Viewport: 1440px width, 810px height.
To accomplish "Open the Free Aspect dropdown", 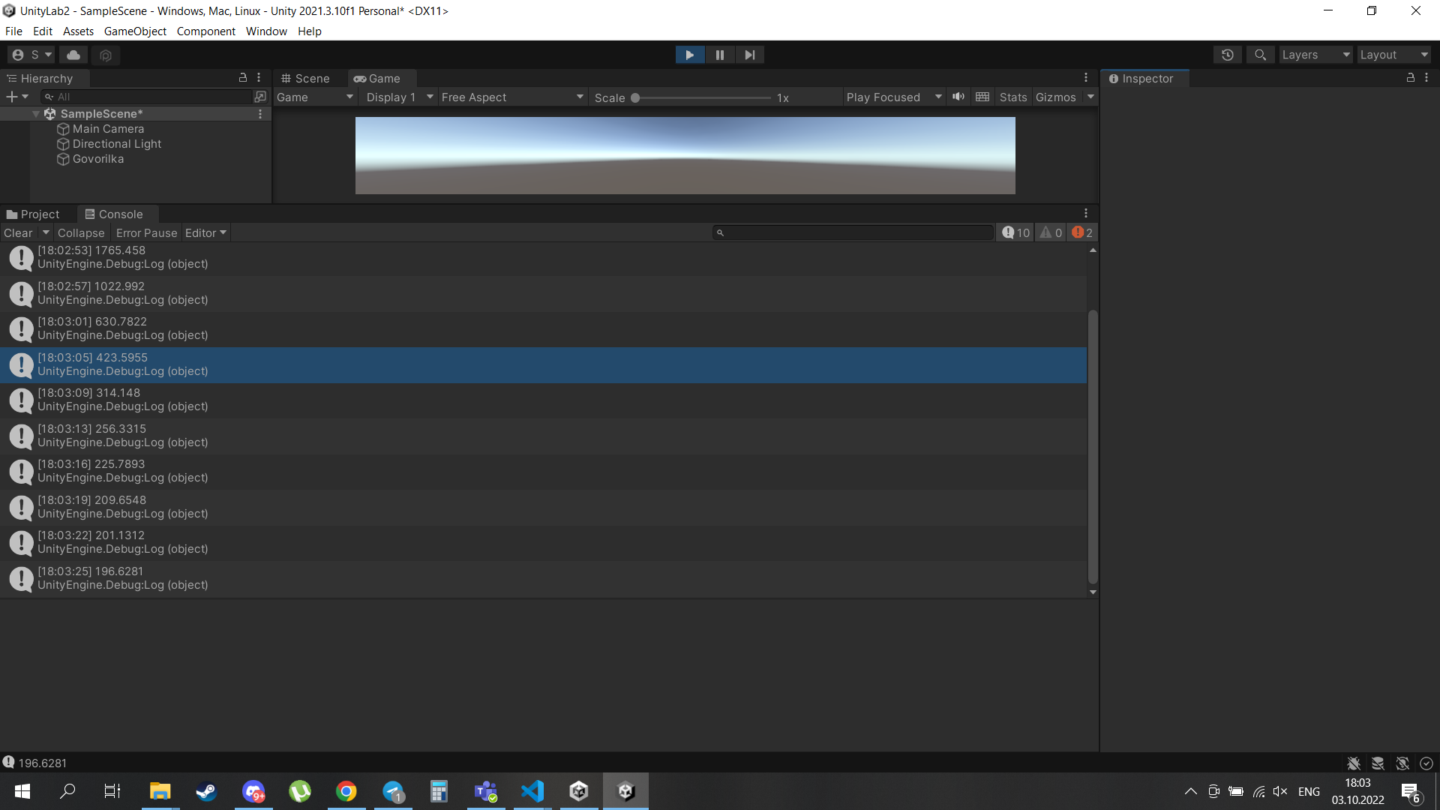I will coord(511,97).
